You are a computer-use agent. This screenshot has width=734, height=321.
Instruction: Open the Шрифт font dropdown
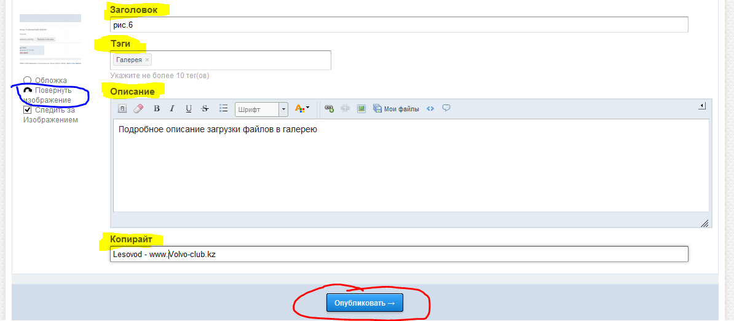click(x=261, y=109)
